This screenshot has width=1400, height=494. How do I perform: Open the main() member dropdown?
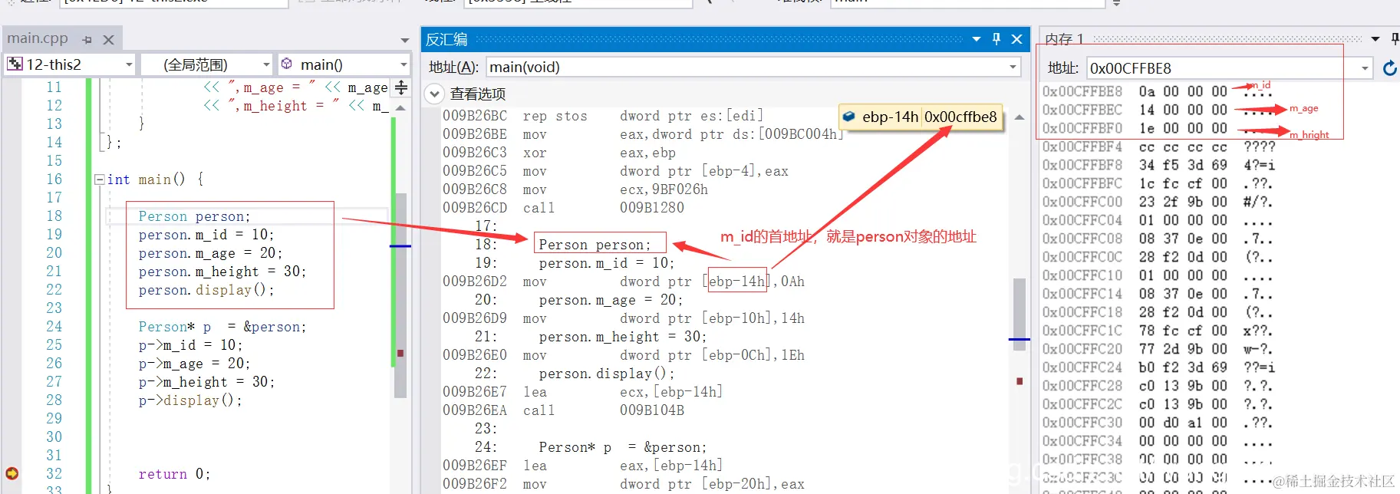coord(404,64)
